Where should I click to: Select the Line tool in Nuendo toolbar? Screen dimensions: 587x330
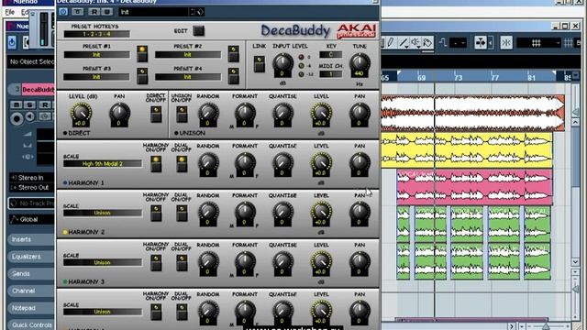404,42
